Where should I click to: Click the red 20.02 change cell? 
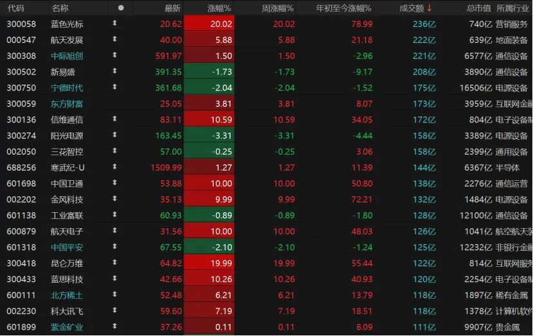(x=209, y=24)
